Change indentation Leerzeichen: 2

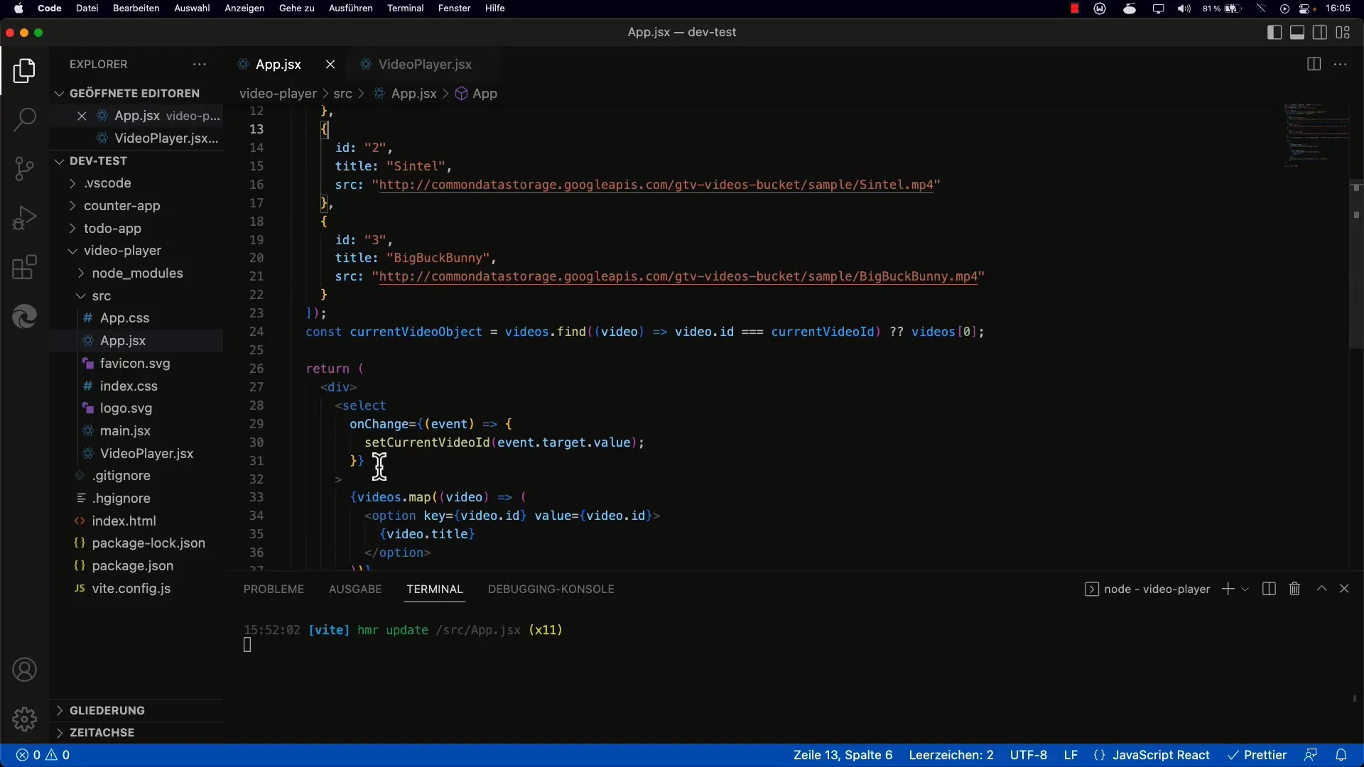click(951, 755)
